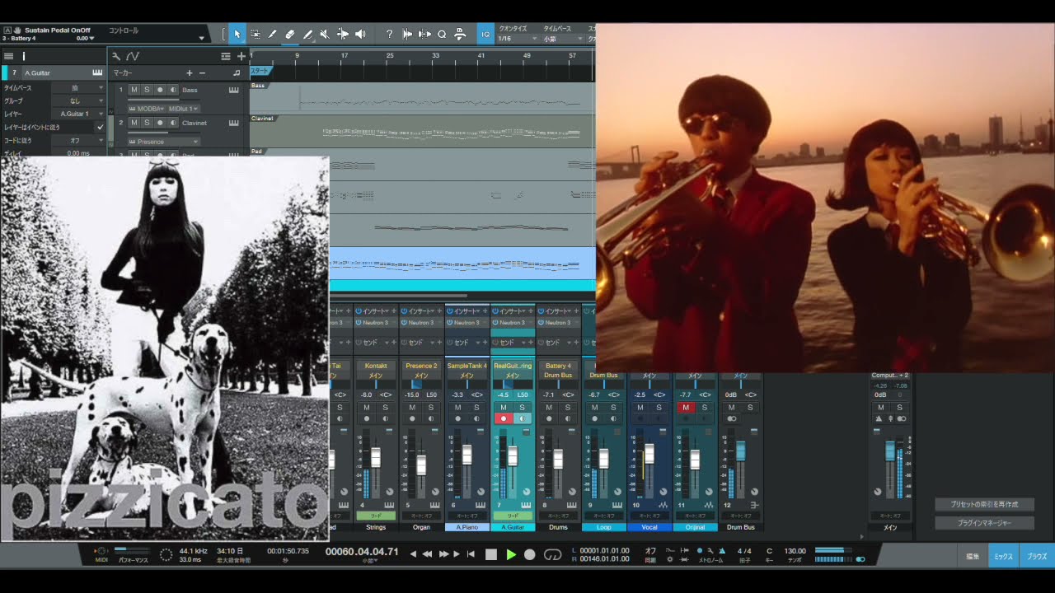Stop the transport
The width and height of the screenshot is (1055, 593).
click(491, 555)
